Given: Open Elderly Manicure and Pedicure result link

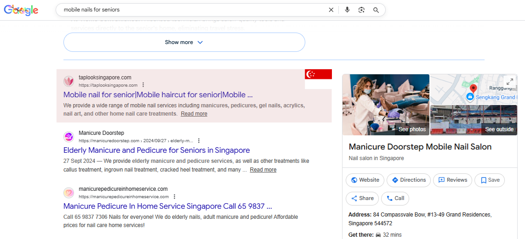Looking at the screenshot, I should [x=156, y=150].
